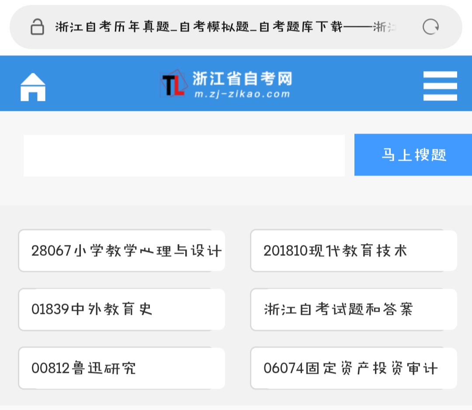The image size is (472, 410).
Task: Open 06074固定资产投资审计 link
Action: click(354, 368)
